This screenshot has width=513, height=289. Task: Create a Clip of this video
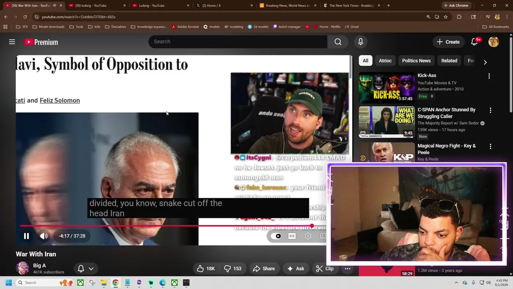325,269
